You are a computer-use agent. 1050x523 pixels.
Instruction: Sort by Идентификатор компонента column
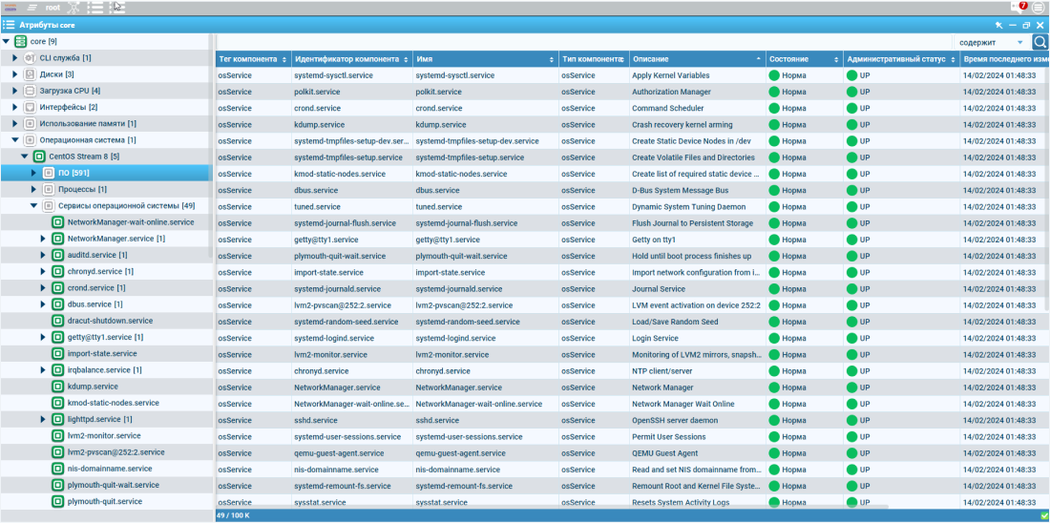[351, 59]
